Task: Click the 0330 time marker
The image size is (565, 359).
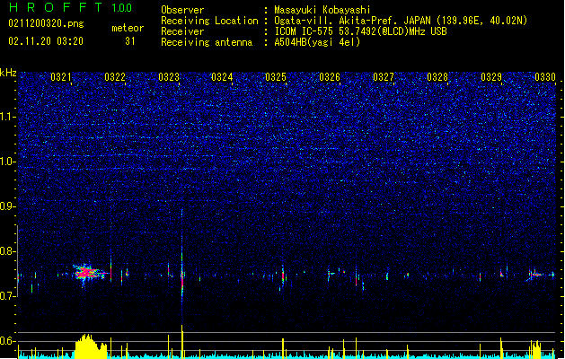Action: (545, 77)
